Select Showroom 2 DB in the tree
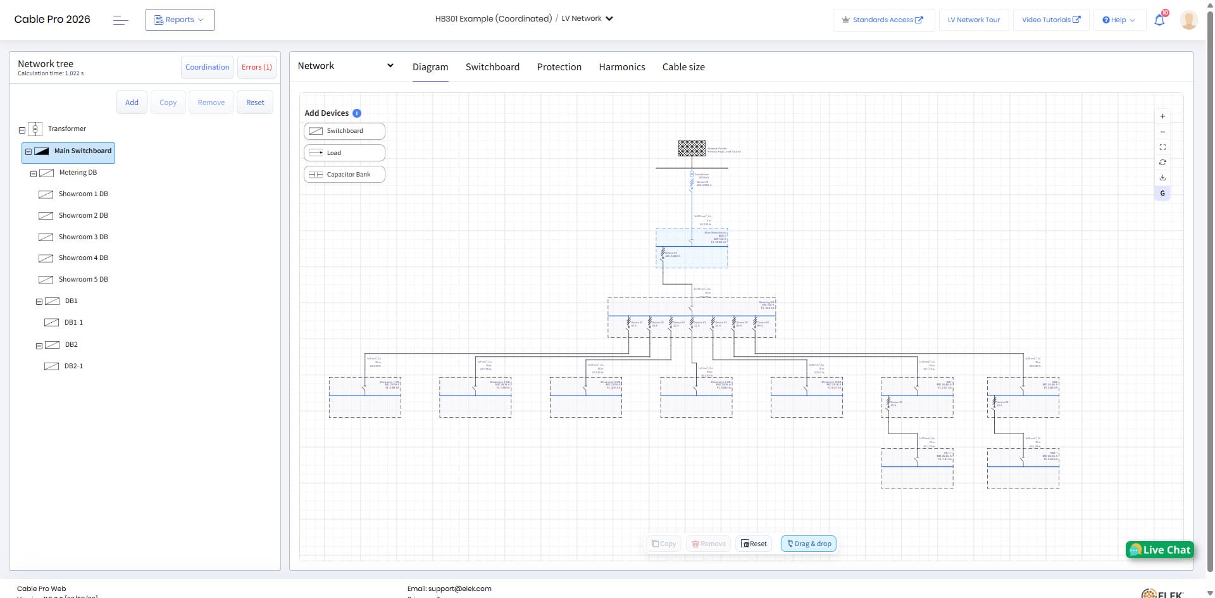 (x=84, y=216)
